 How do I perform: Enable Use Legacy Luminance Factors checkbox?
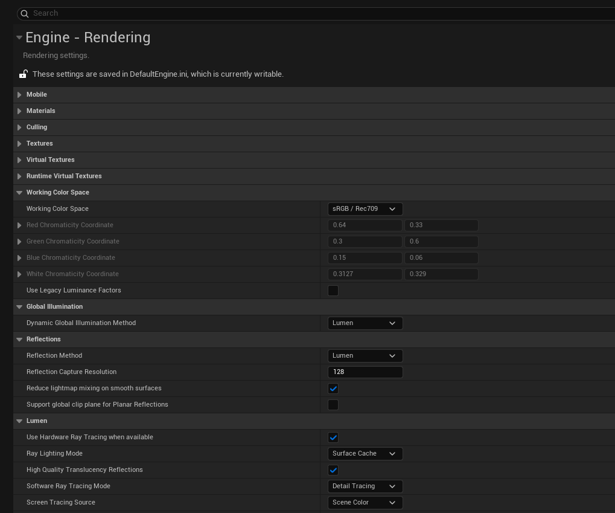[333, 291]
